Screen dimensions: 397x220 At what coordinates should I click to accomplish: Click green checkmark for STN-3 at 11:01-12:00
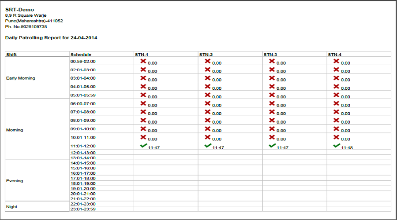click(272, 145)
